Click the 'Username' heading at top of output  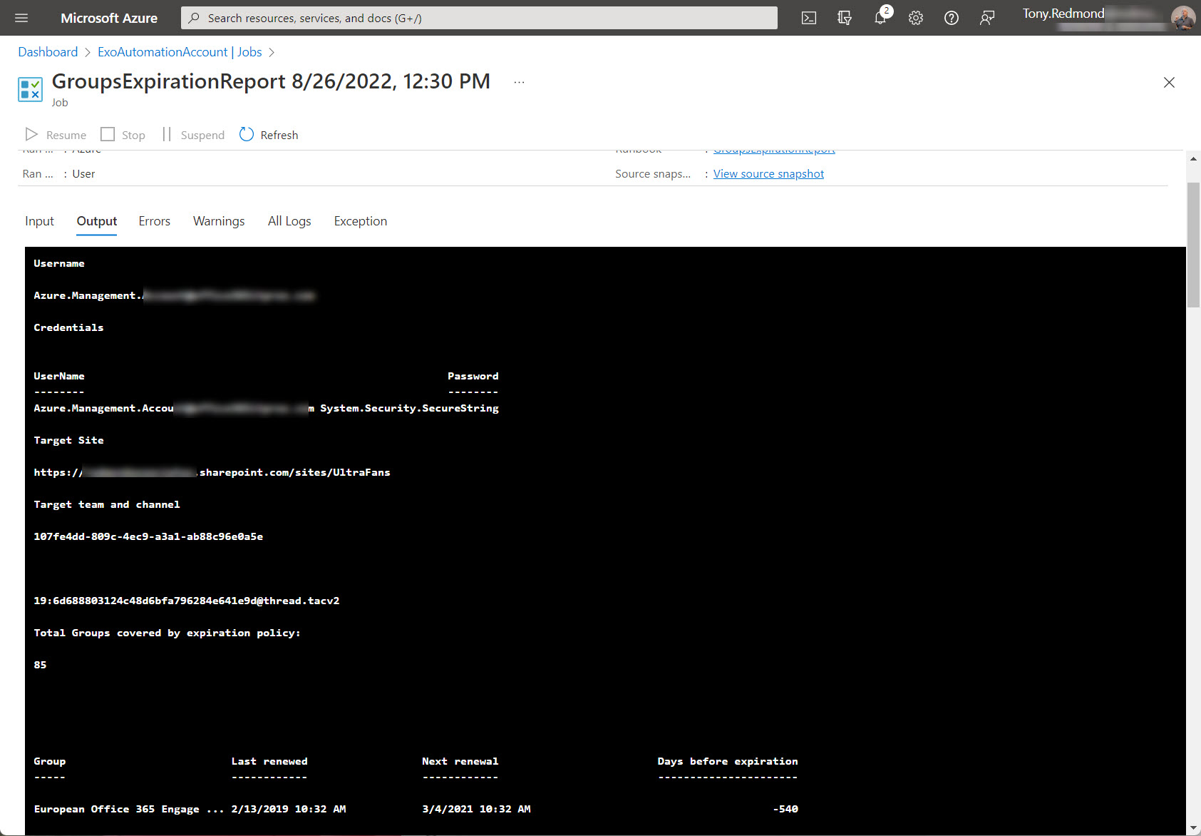[x=59, y=263]
